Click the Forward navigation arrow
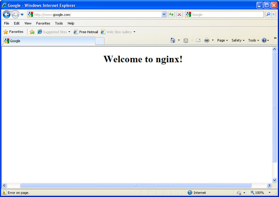The image size is (279, 197). pos(15,14)
